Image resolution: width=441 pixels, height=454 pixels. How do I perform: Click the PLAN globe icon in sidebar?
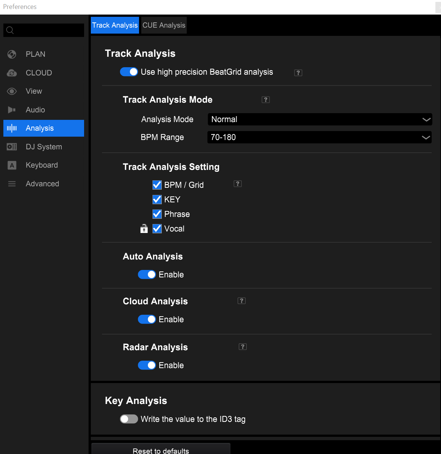12,55
